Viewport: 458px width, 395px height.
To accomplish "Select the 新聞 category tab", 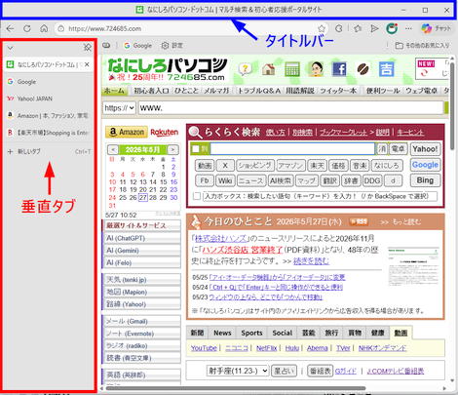I will pos(198,333).
